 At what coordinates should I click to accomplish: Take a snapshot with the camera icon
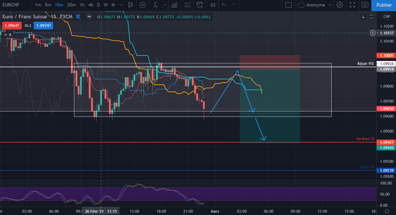[x=365, y=5]
